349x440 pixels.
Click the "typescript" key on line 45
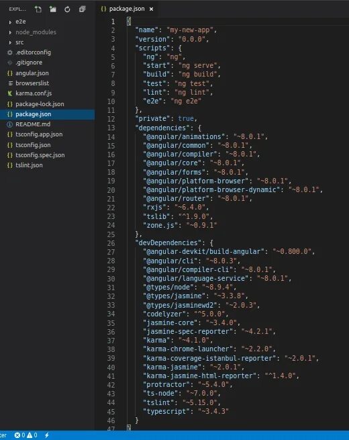point(166,411)
